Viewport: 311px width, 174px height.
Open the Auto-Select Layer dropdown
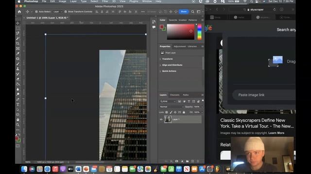[58, 12]
